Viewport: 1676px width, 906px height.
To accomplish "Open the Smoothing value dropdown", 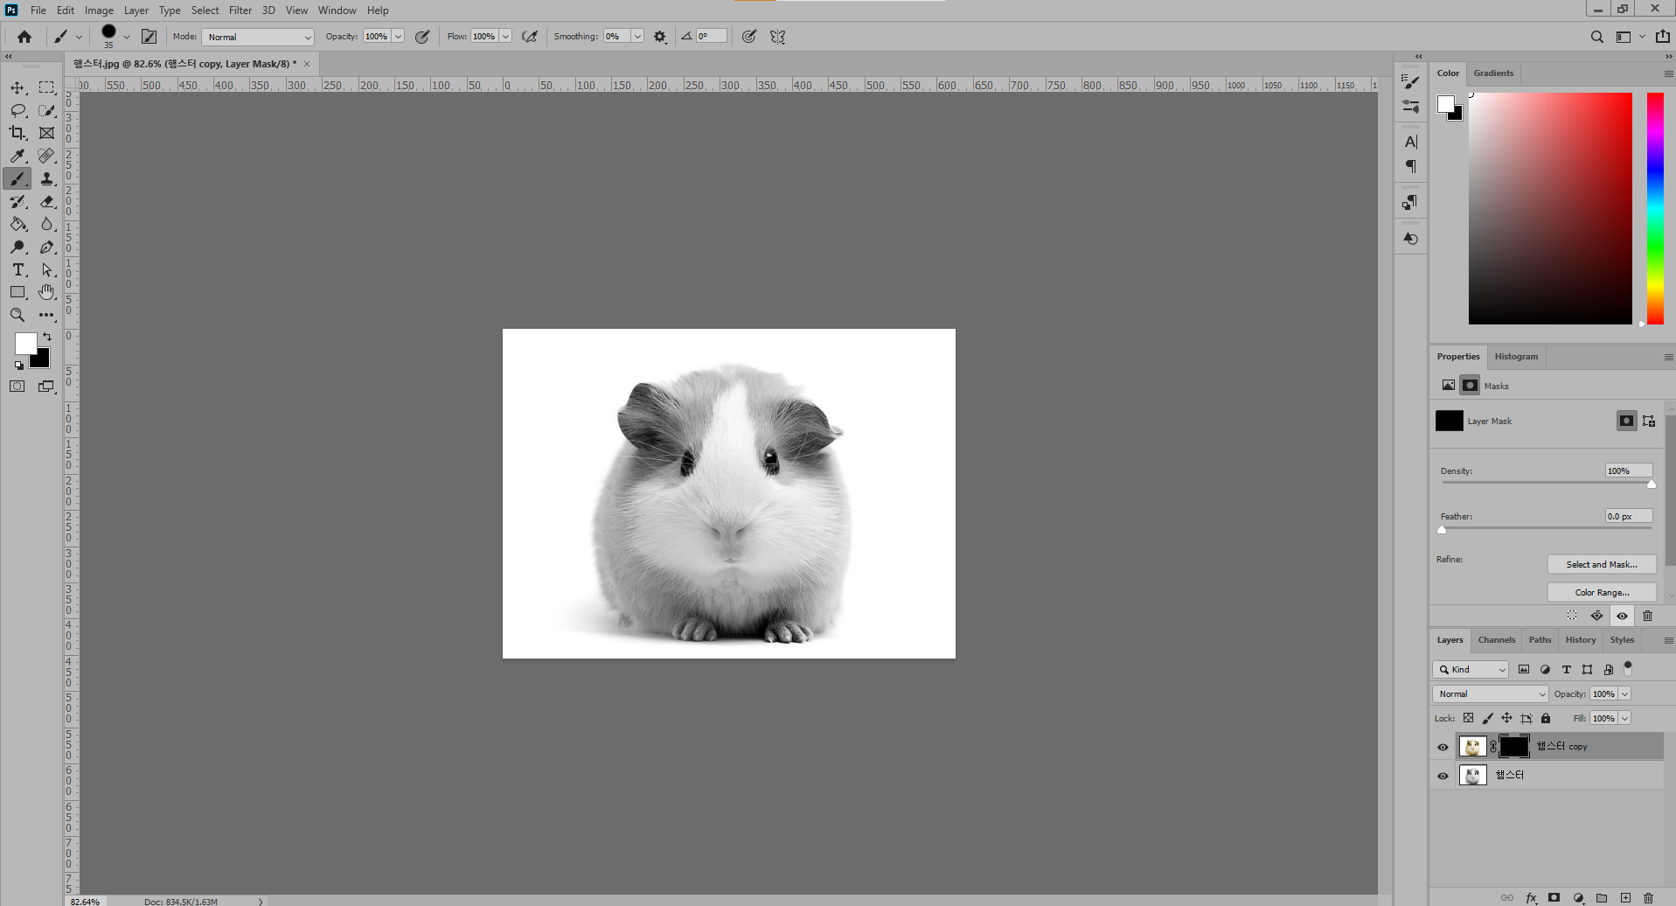I will 637,37.
